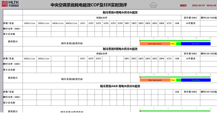Image resolution: width=217 pixels, height=113 pixels.
Task: Go to the home screen via house icon
Action: coord(153,5)
